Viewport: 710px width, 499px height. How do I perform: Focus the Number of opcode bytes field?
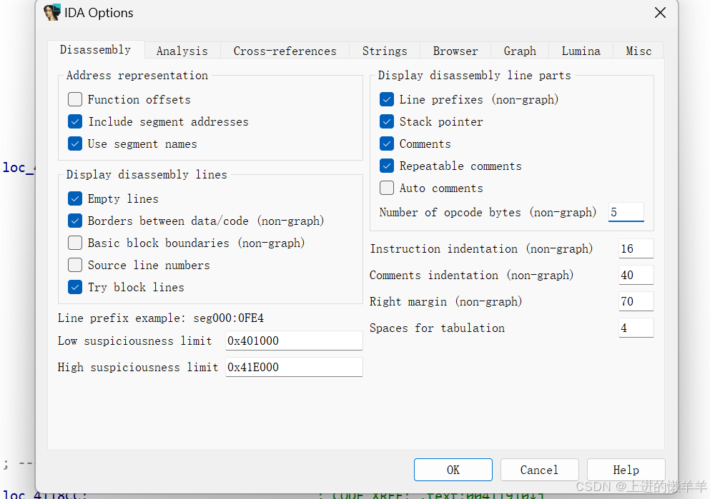[626, 212]
